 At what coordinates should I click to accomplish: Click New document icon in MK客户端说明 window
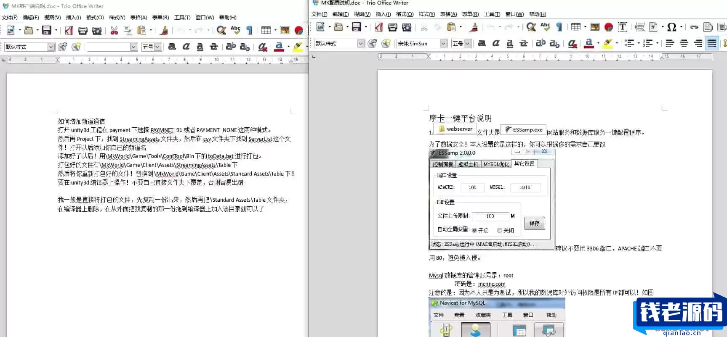coord(11,30)
